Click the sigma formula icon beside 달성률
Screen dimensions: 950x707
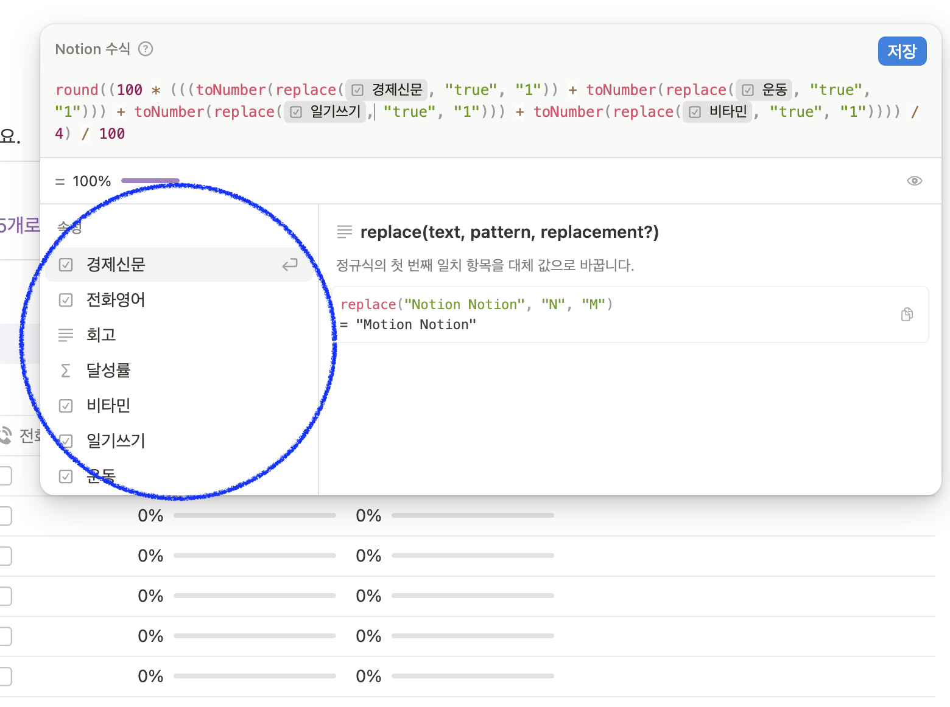(x=66, y=371)
